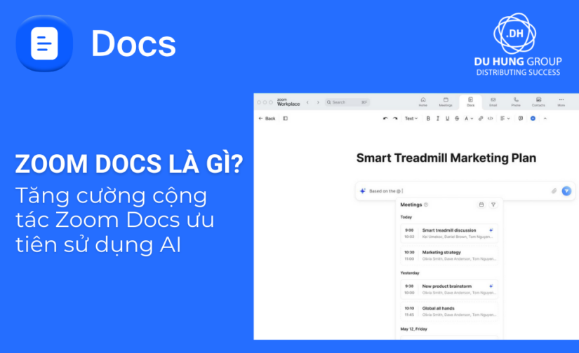
Task: Open the Phone tab
Action: [516, 102]
